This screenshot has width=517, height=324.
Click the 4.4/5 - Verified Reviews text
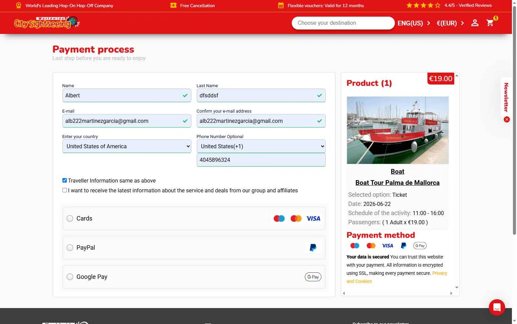(468, 5)
